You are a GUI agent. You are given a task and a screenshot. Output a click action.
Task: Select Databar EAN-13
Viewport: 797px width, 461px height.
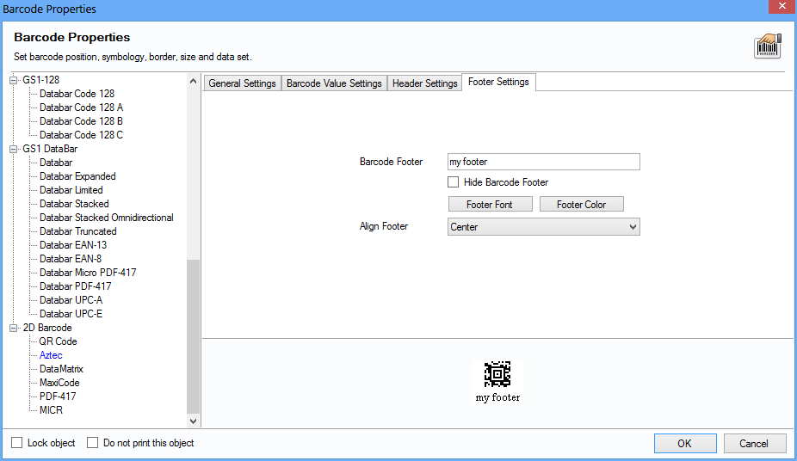tap(73, 245)
